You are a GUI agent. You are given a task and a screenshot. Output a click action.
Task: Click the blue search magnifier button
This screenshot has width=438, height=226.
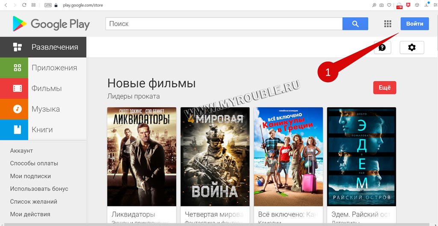pos(355,24)
